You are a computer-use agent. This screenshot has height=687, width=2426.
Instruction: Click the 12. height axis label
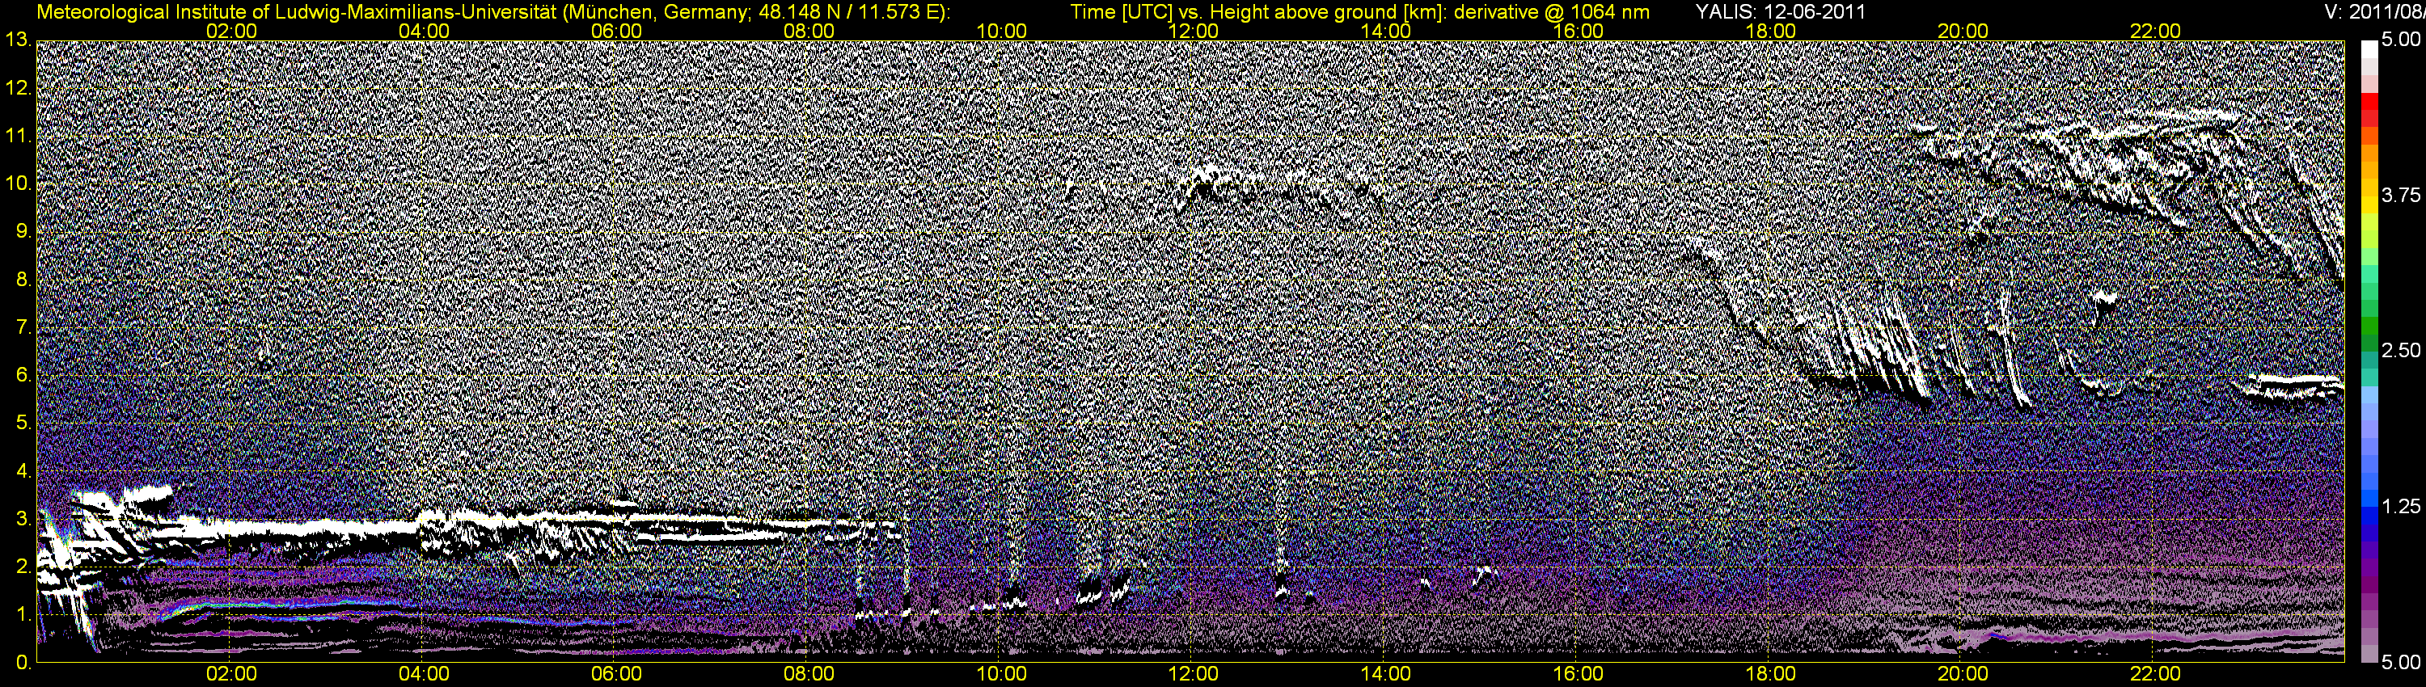point(19,88)
